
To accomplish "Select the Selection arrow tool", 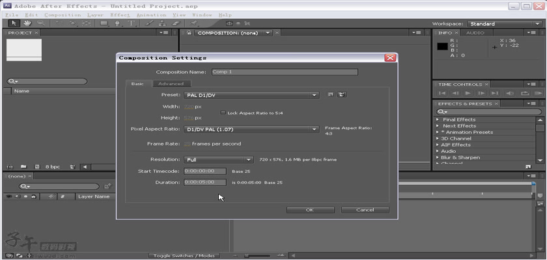I will click(x=14, y=23).
